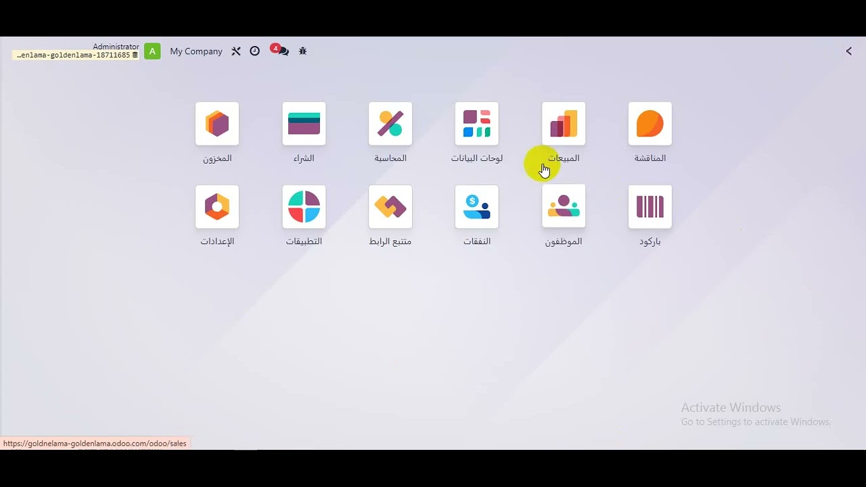
Task: Open the Employees (الموظفون) app icon
Action: (564, 206)
